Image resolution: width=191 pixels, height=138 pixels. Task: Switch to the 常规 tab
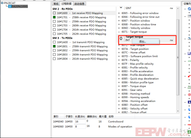pos(56,4)
